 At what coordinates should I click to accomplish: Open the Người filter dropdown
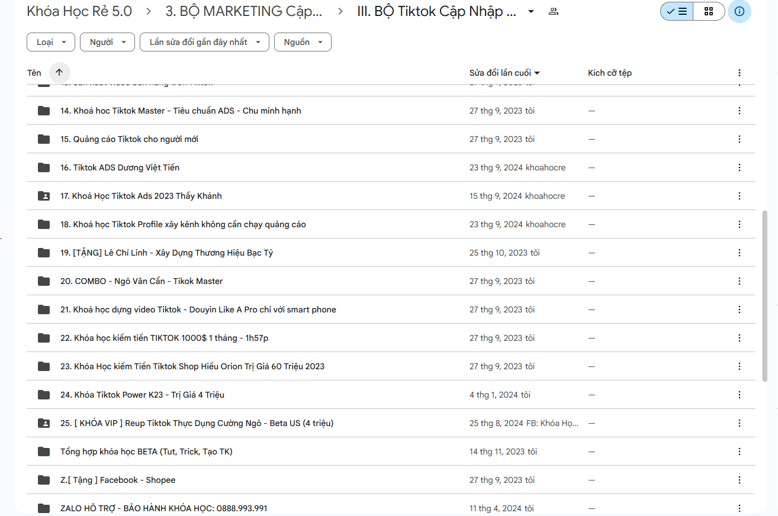[108, 42]
